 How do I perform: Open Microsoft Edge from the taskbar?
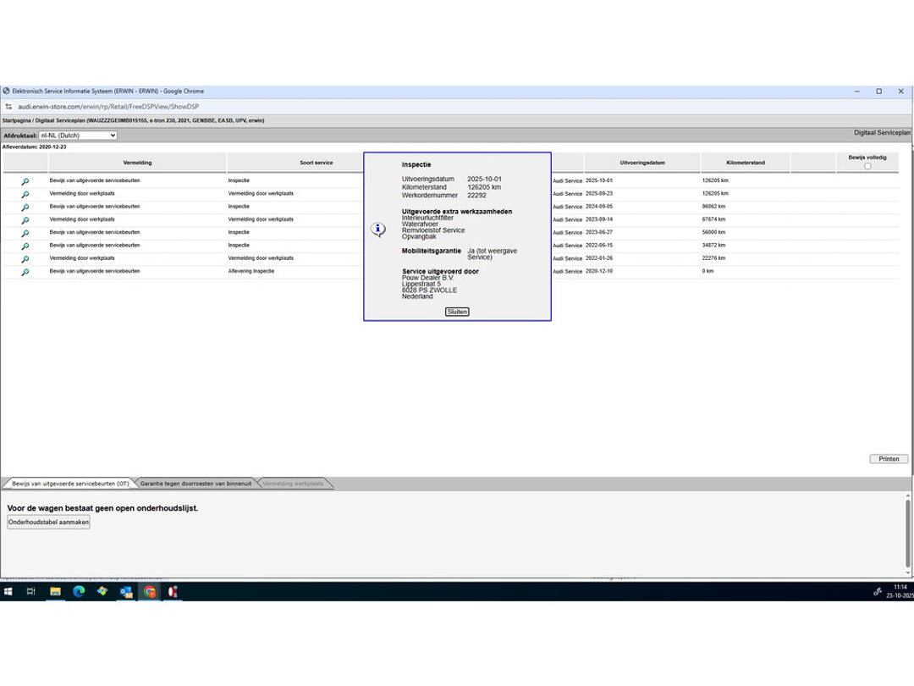click(79, 592)
